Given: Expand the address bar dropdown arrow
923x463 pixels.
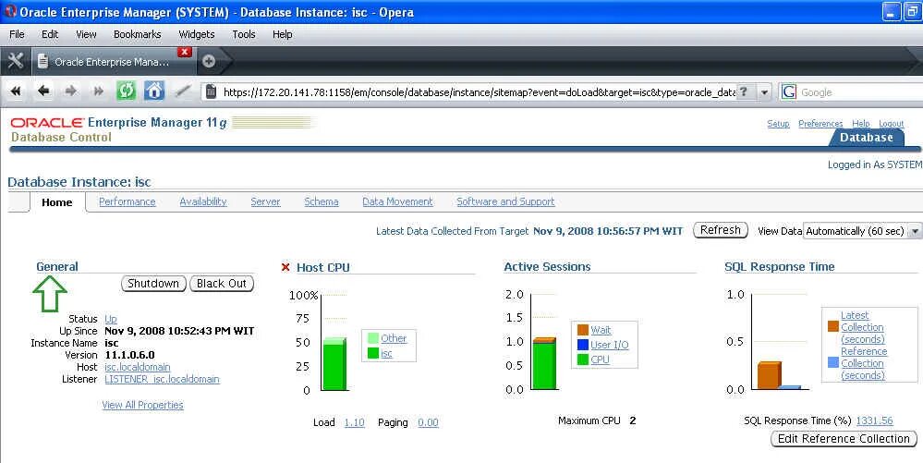Looking at the screenshot, I should pos(764,91).
